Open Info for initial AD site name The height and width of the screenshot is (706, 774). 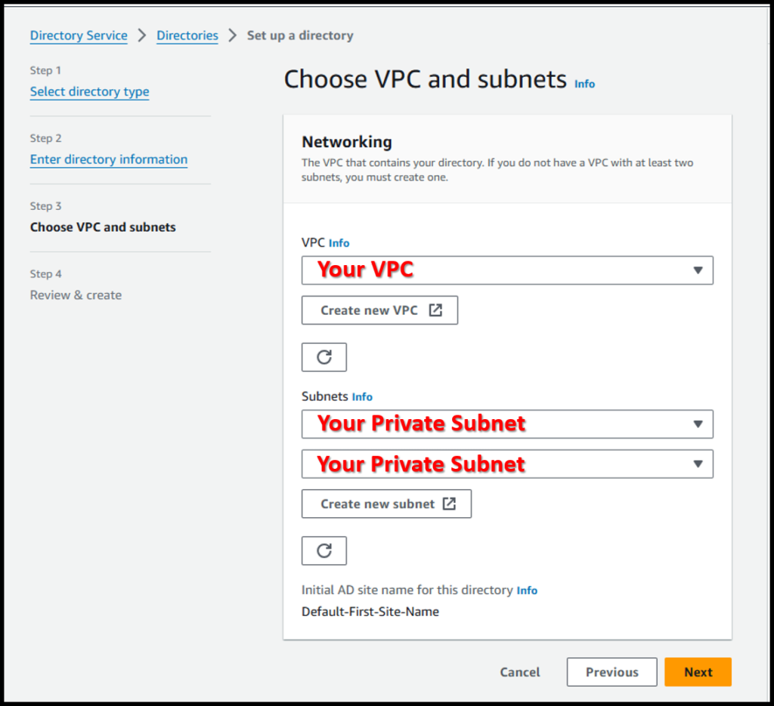click(x=527, y=590)
